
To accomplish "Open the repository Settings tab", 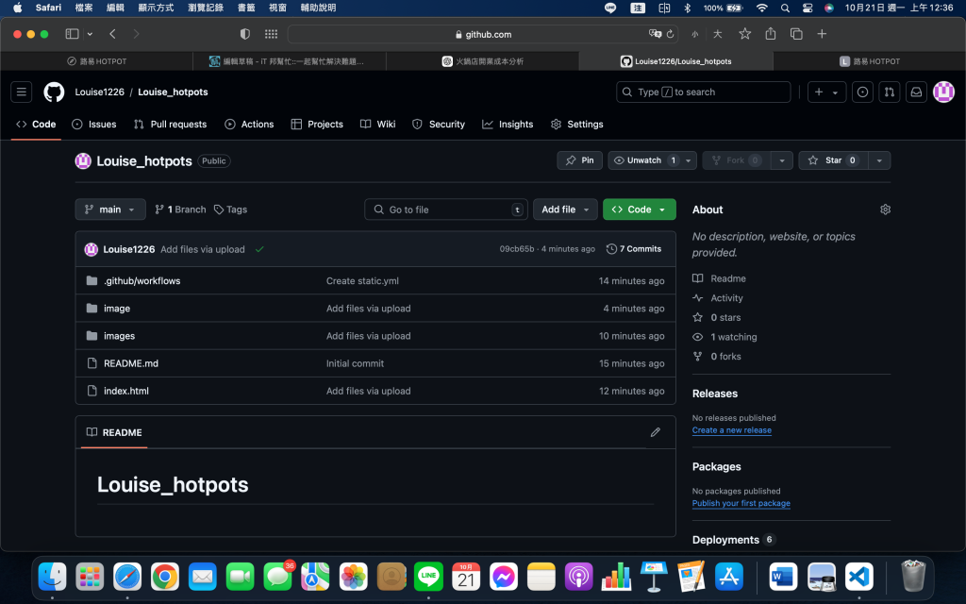I will pos(577,124).
